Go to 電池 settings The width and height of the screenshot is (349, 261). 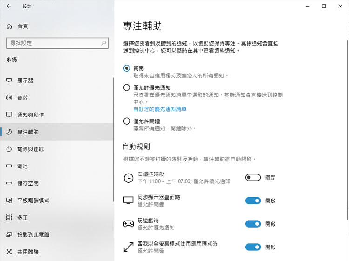click(57, 166)
